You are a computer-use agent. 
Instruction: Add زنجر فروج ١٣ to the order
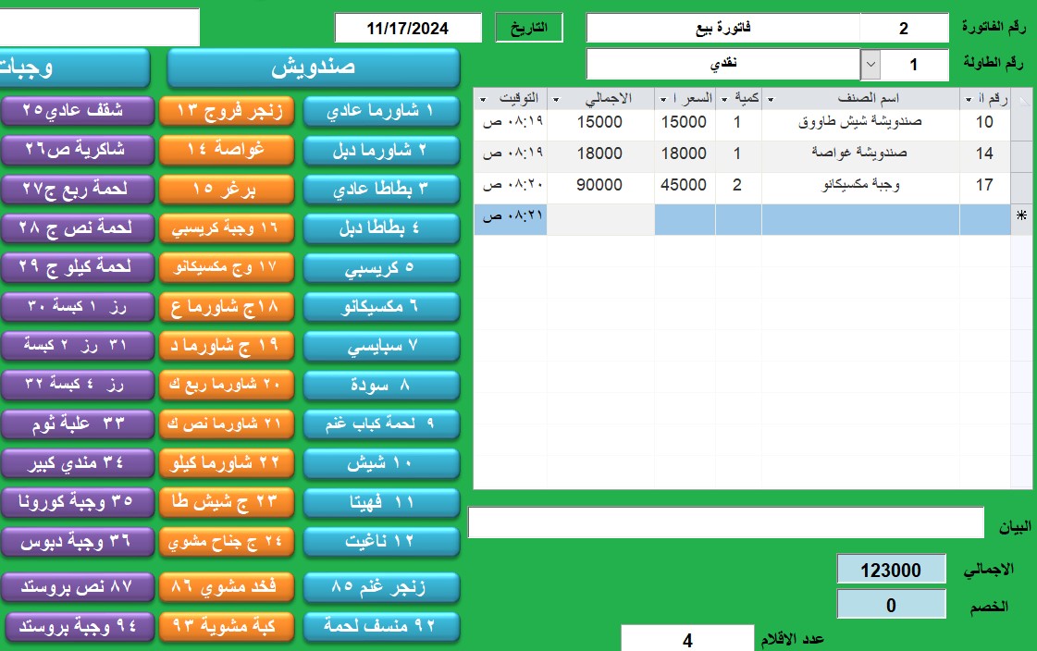click(x=227, y=111)
